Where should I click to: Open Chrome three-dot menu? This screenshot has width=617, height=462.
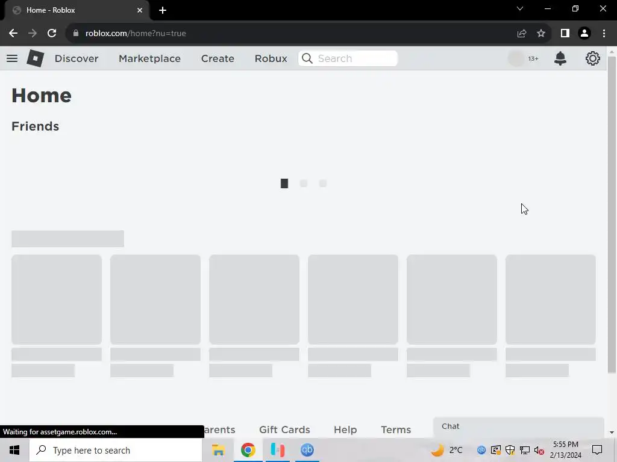(x=604, y=34)
